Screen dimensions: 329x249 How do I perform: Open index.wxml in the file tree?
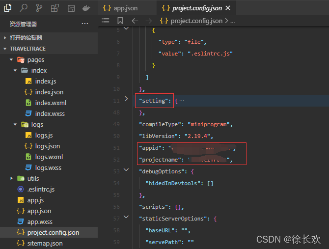(51, 103)
